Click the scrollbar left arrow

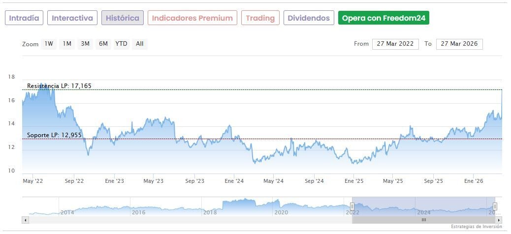[25, 220]
